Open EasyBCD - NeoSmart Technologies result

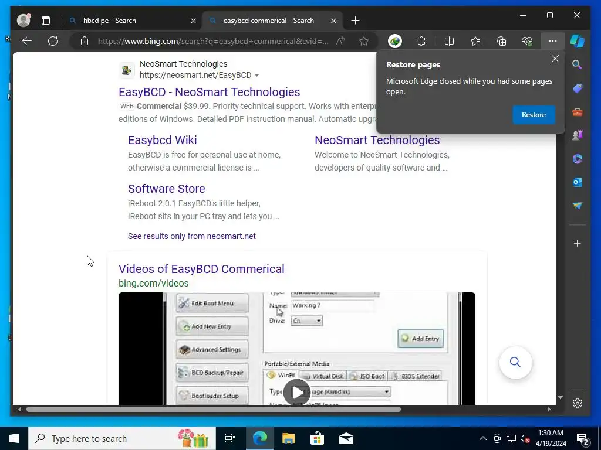pos(210,92)
